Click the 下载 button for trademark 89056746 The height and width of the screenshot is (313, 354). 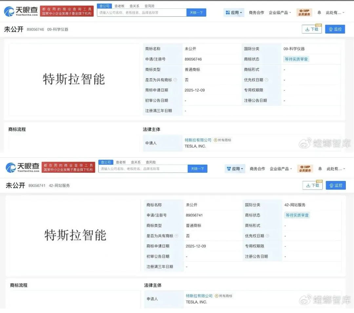(x=312, y=29)
